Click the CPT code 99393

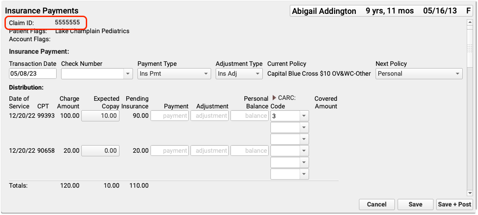[46, 116]
